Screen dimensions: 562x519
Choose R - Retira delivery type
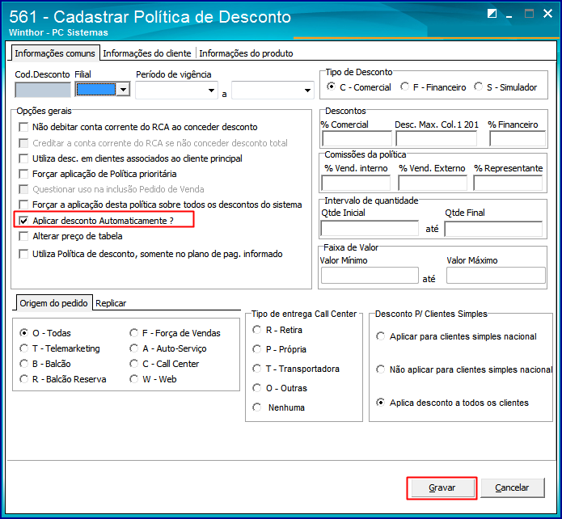(256, 330)
